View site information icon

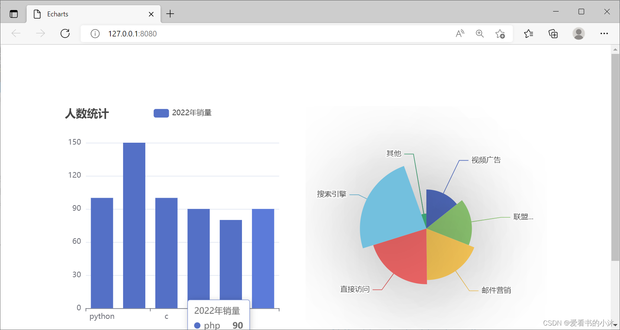click(x=95, y=34)
